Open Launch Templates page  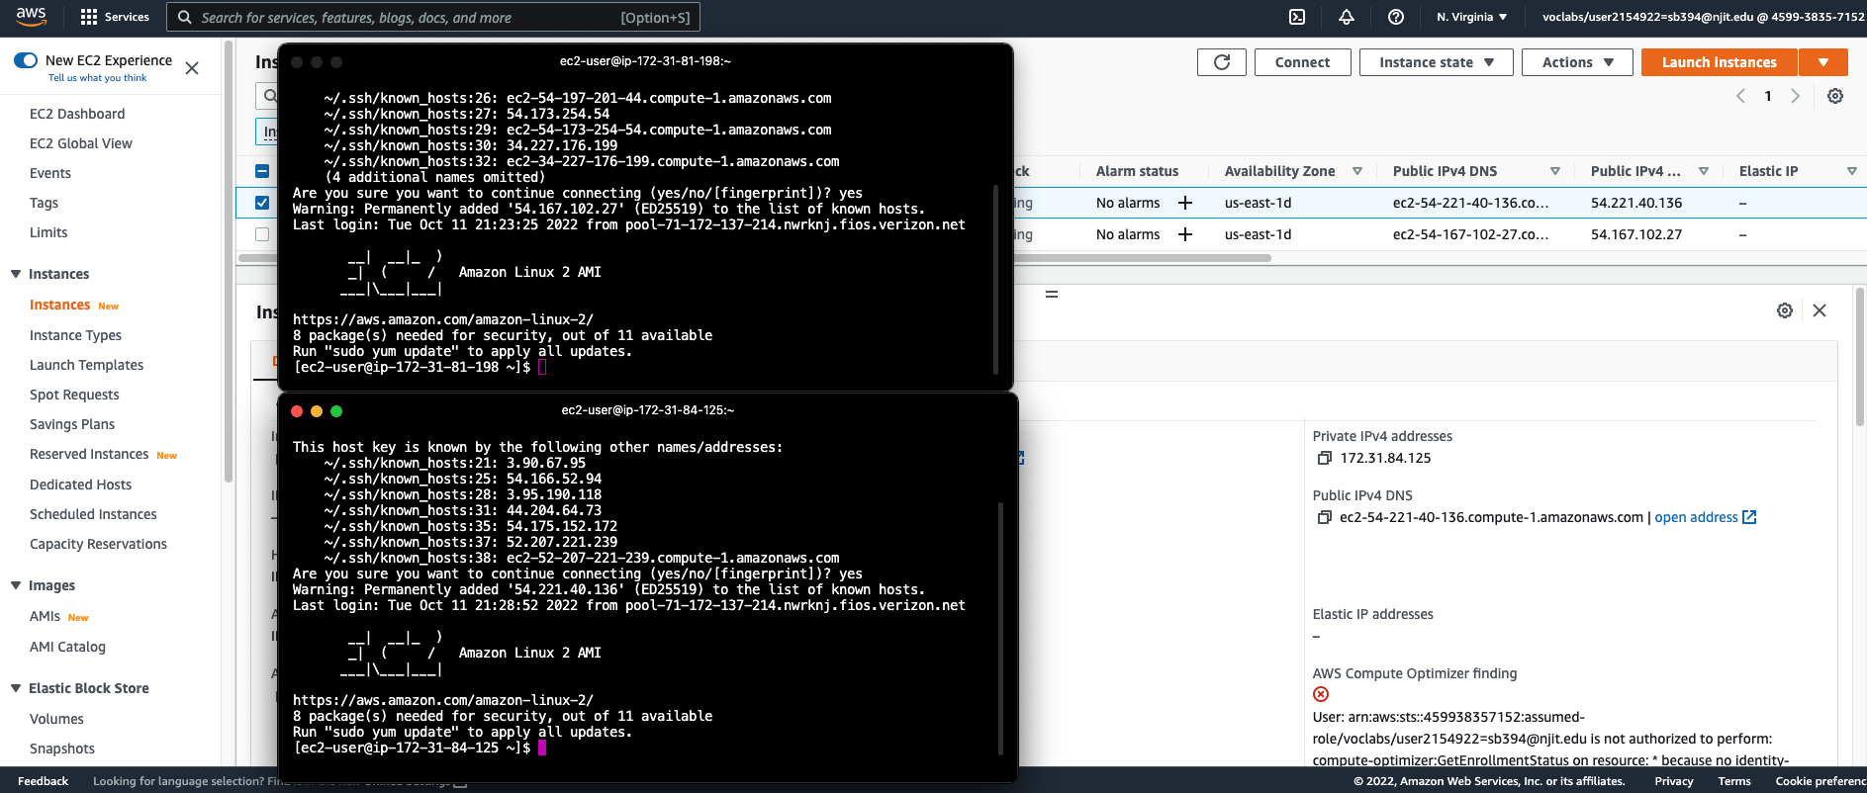[86, 365]
